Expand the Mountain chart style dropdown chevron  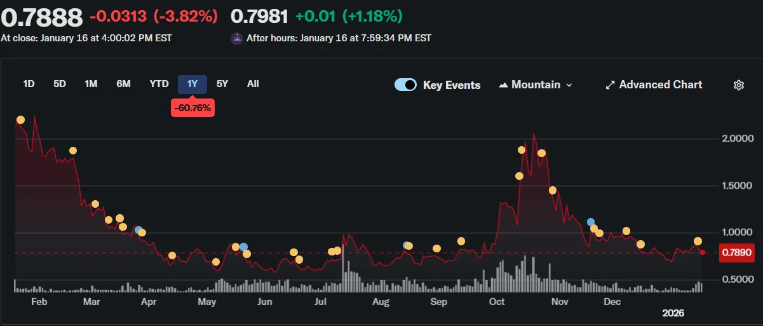coord(569,85)
